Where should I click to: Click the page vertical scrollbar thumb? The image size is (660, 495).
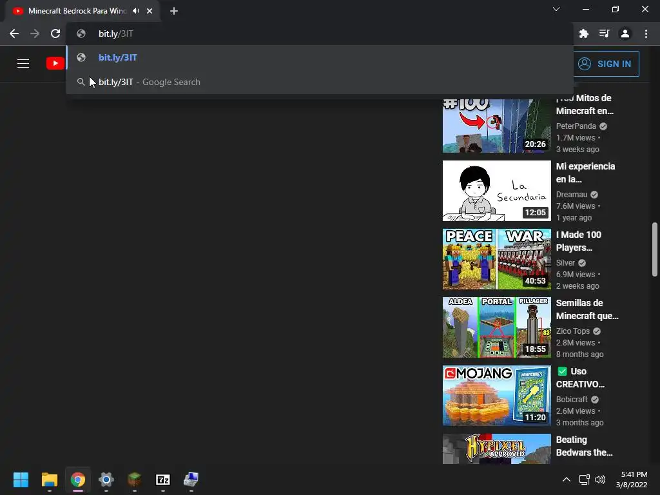(655, 249)
